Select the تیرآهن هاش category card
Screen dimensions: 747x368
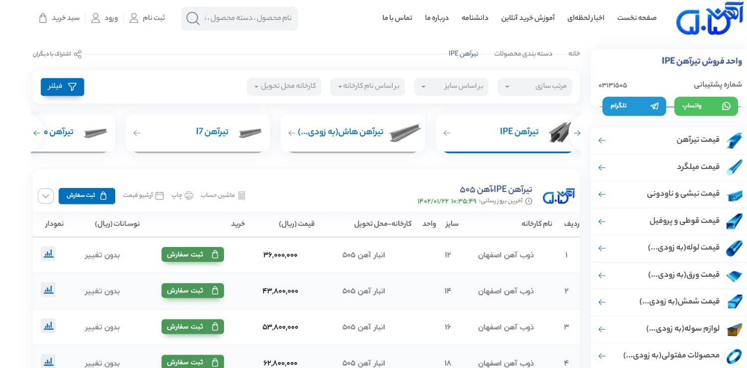[x=353, y=132]
